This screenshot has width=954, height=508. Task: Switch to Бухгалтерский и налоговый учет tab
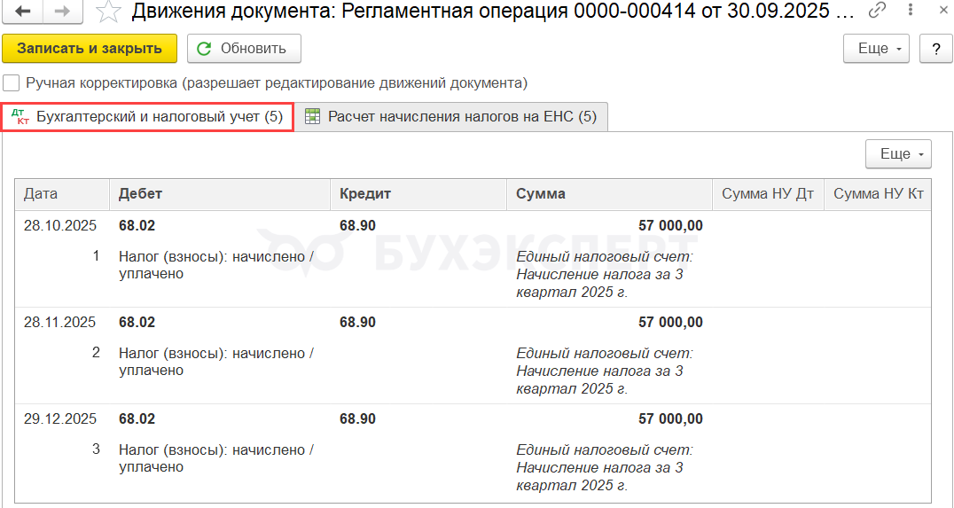147,116
